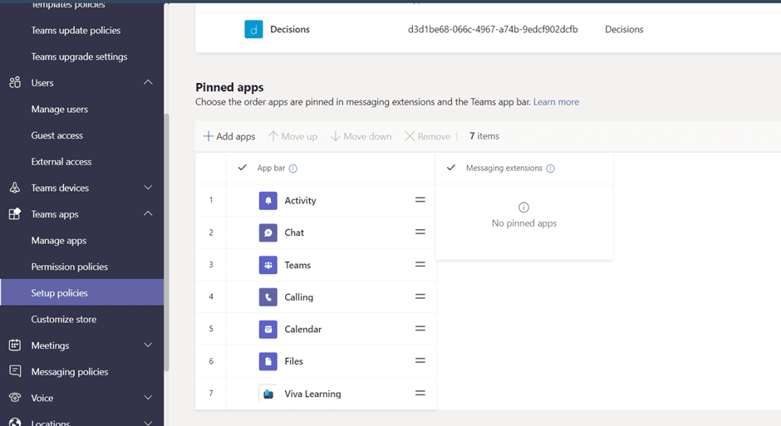Select the Calendar app name
This screenshot has height=426, width=781.
click(302, 329)
